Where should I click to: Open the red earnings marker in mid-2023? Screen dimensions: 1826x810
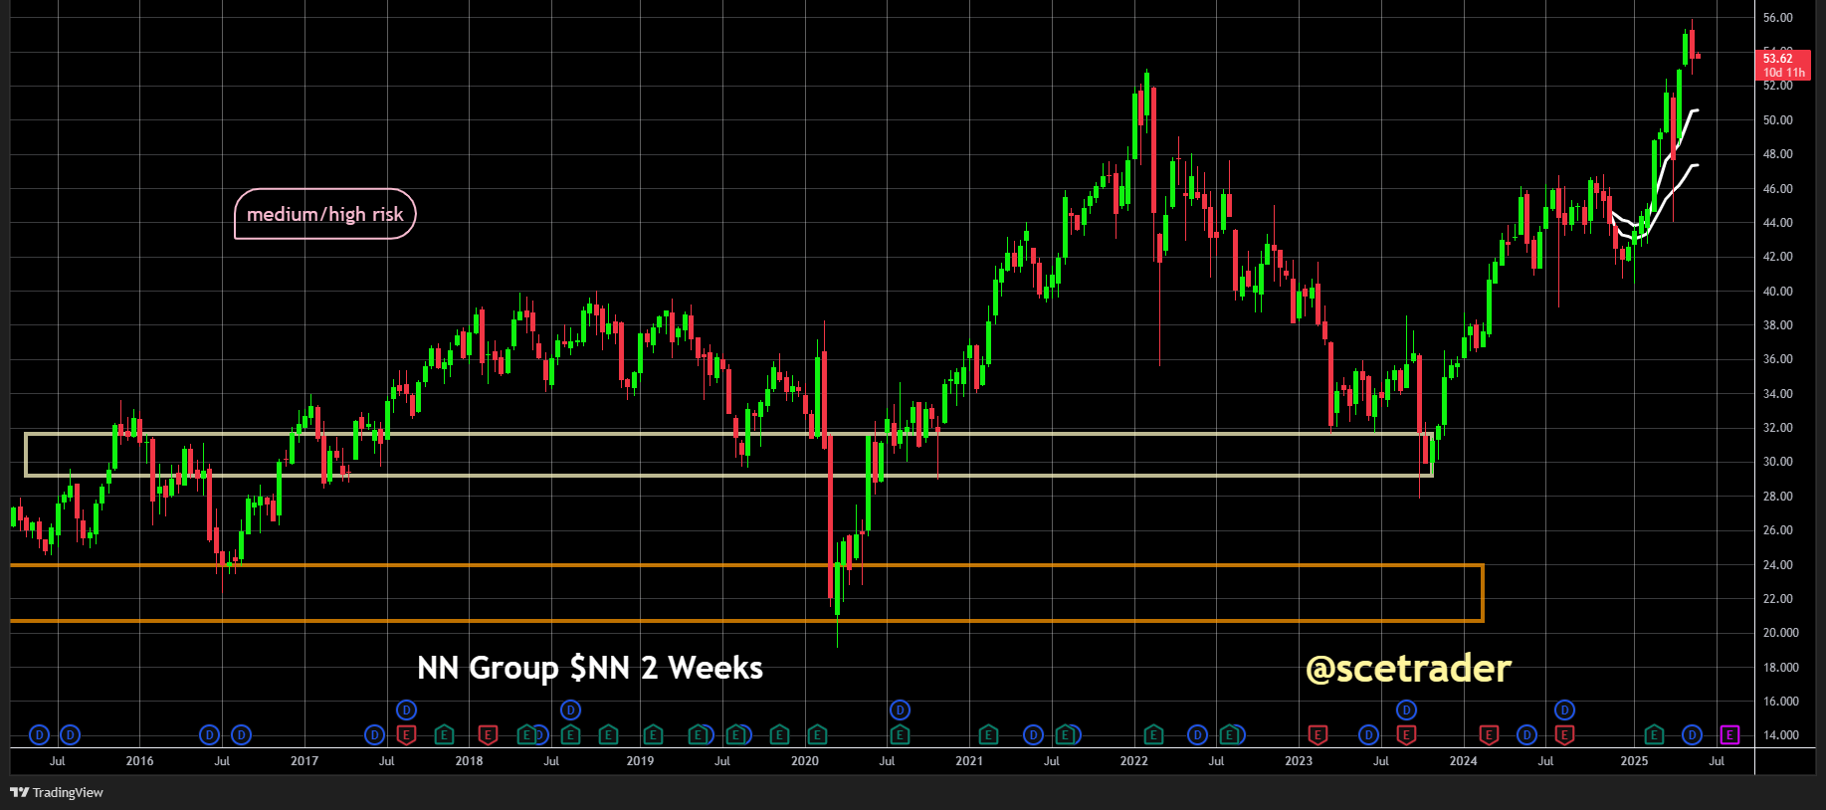[x=1406, y=735]
